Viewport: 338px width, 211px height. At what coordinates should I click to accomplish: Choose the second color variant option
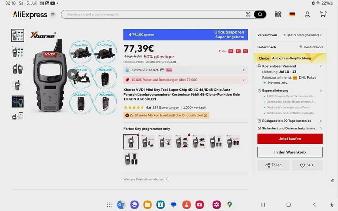click(x=148, y=142)
